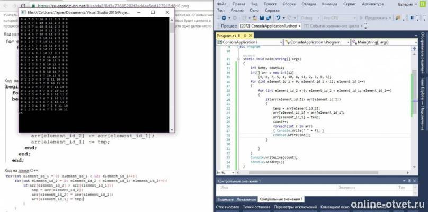The width and height of the screenshot is (428, 212).
Task: Collapse the Main method outlining box
Action: (x=239, y=59)
